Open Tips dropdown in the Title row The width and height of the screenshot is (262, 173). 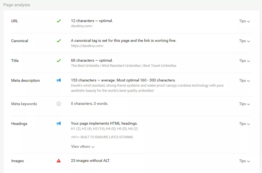click(244, 61)
